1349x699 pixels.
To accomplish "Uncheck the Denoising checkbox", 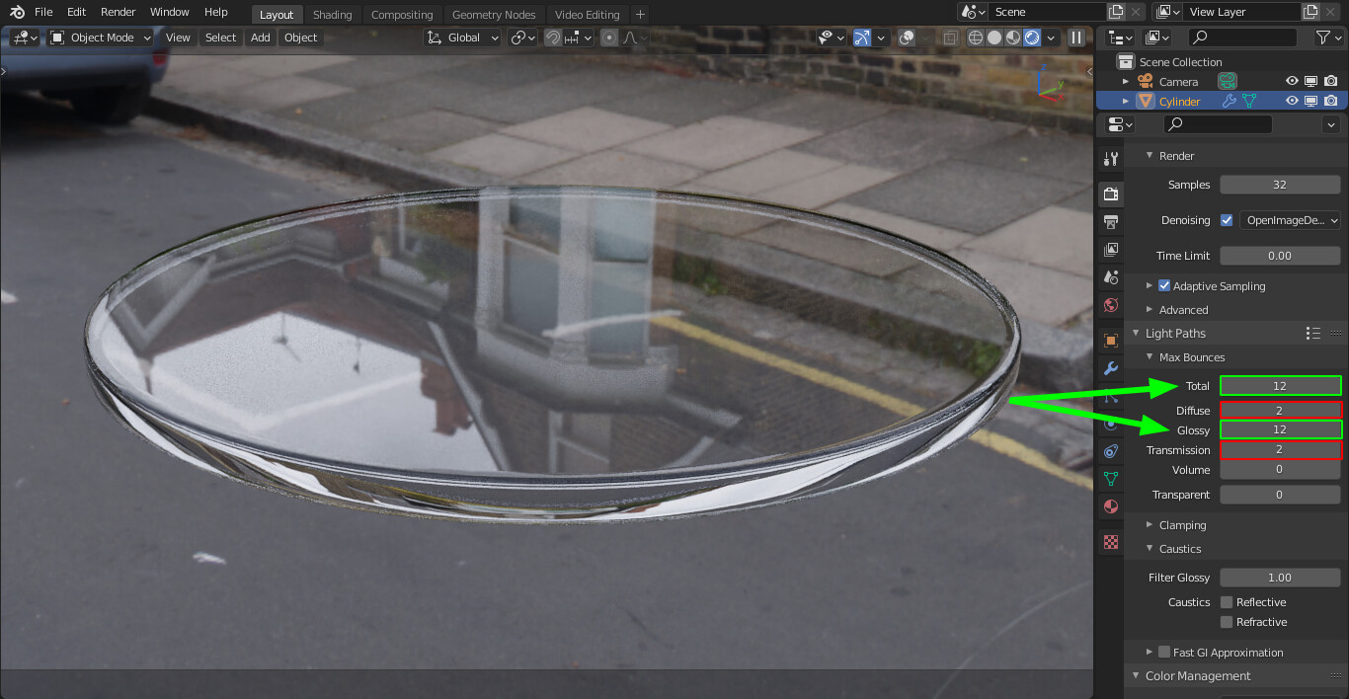I will coord(1226,220).
